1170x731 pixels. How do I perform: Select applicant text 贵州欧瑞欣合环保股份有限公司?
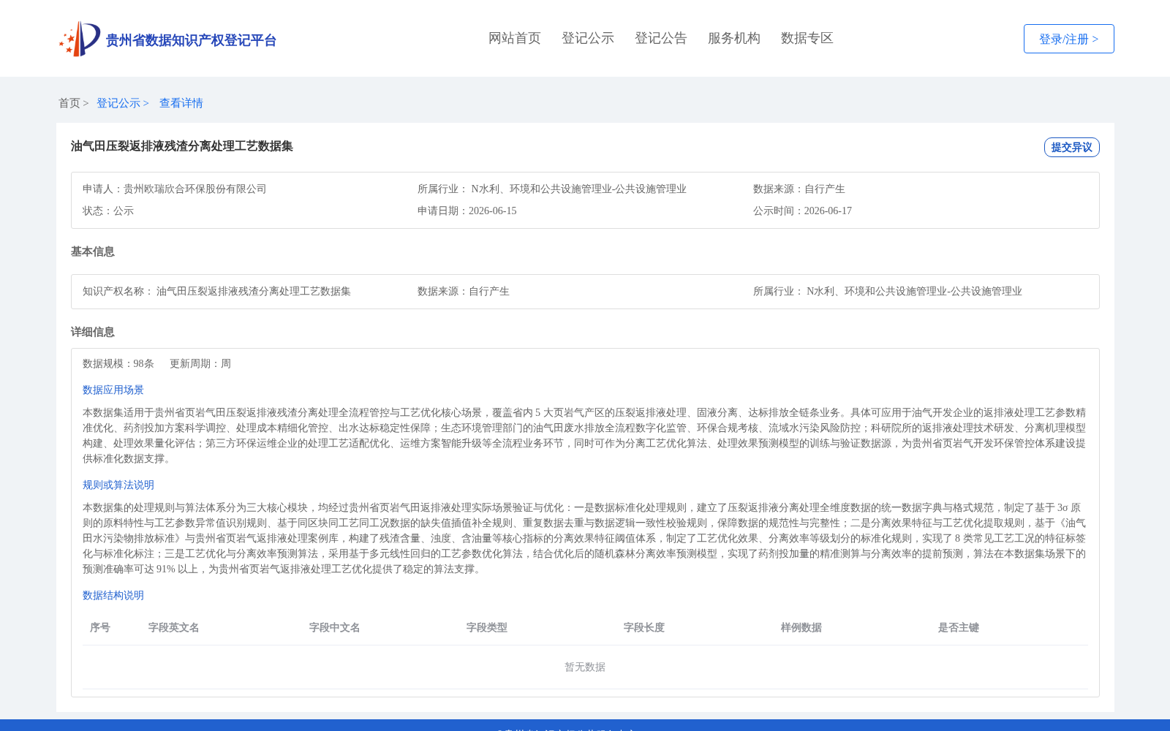(195, 189)
